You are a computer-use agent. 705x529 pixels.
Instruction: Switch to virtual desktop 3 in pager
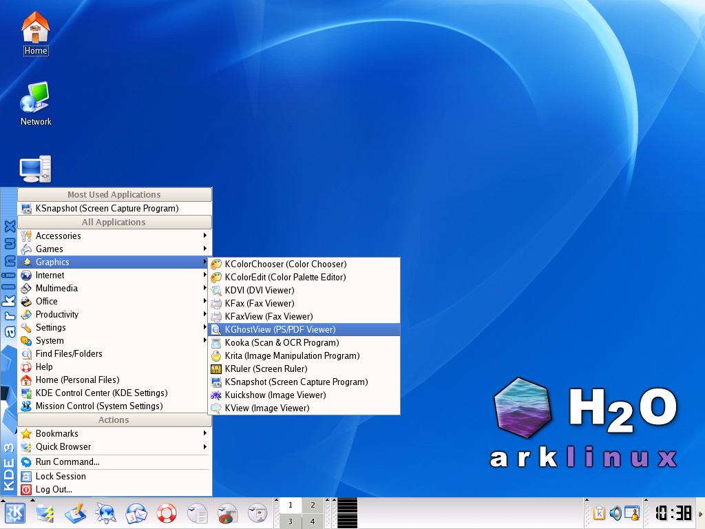click(x=291, y=521)
